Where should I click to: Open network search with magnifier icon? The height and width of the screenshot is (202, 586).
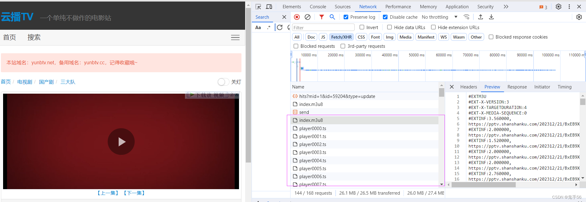click(x=332, y=17)
